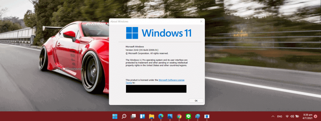Screen dimensions: 321x121
Task: Open the Wi-Fi network tray icon
Action: point(287,116)
